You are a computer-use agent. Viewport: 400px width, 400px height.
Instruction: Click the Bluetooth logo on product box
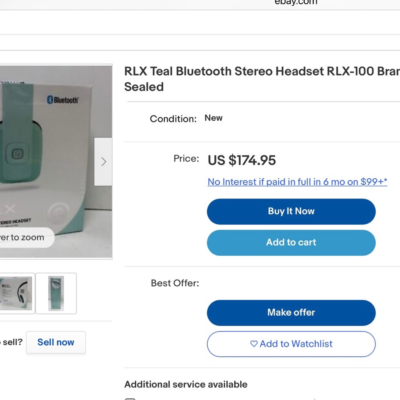tap(63, 100)
